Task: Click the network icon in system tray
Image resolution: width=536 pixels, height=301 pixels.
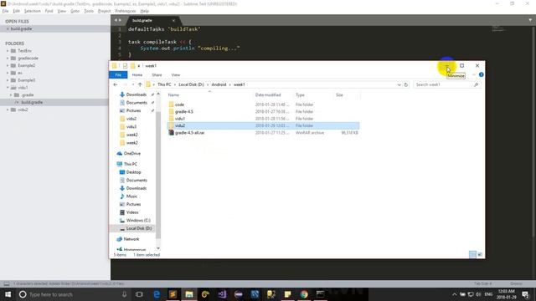Action: point(471,294)
